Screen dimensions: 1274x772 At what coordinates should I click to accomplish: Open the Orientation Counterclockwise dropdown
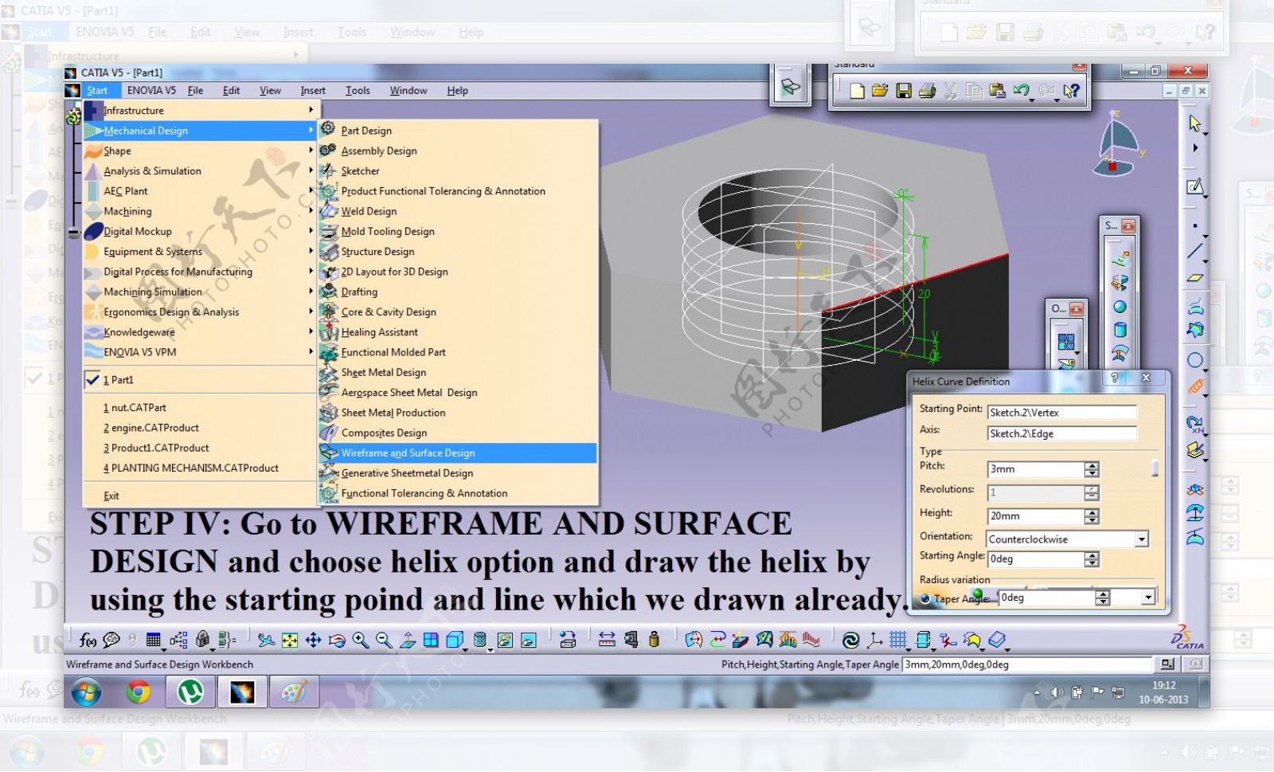[x=1142, y=539]
